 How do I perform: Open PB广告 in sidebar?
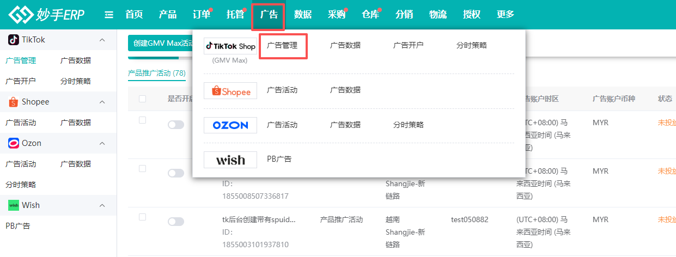tap(18, 226)
